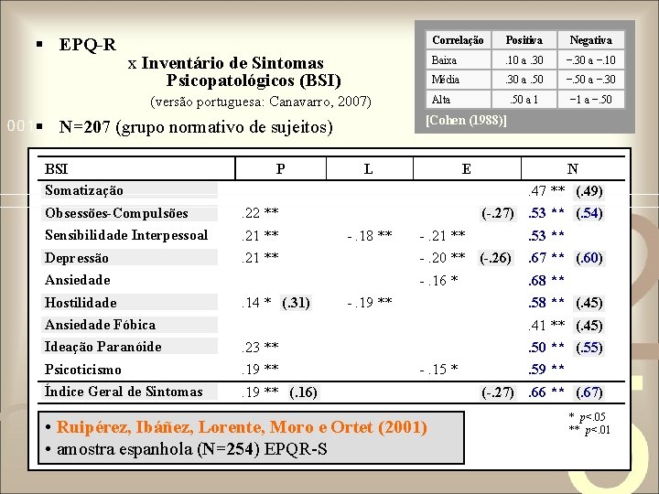Screen dimensions: 659x494
Task: Click Psicoticismo N value '.59 **'
Action: pyautogui.click(x=546, y=370)
